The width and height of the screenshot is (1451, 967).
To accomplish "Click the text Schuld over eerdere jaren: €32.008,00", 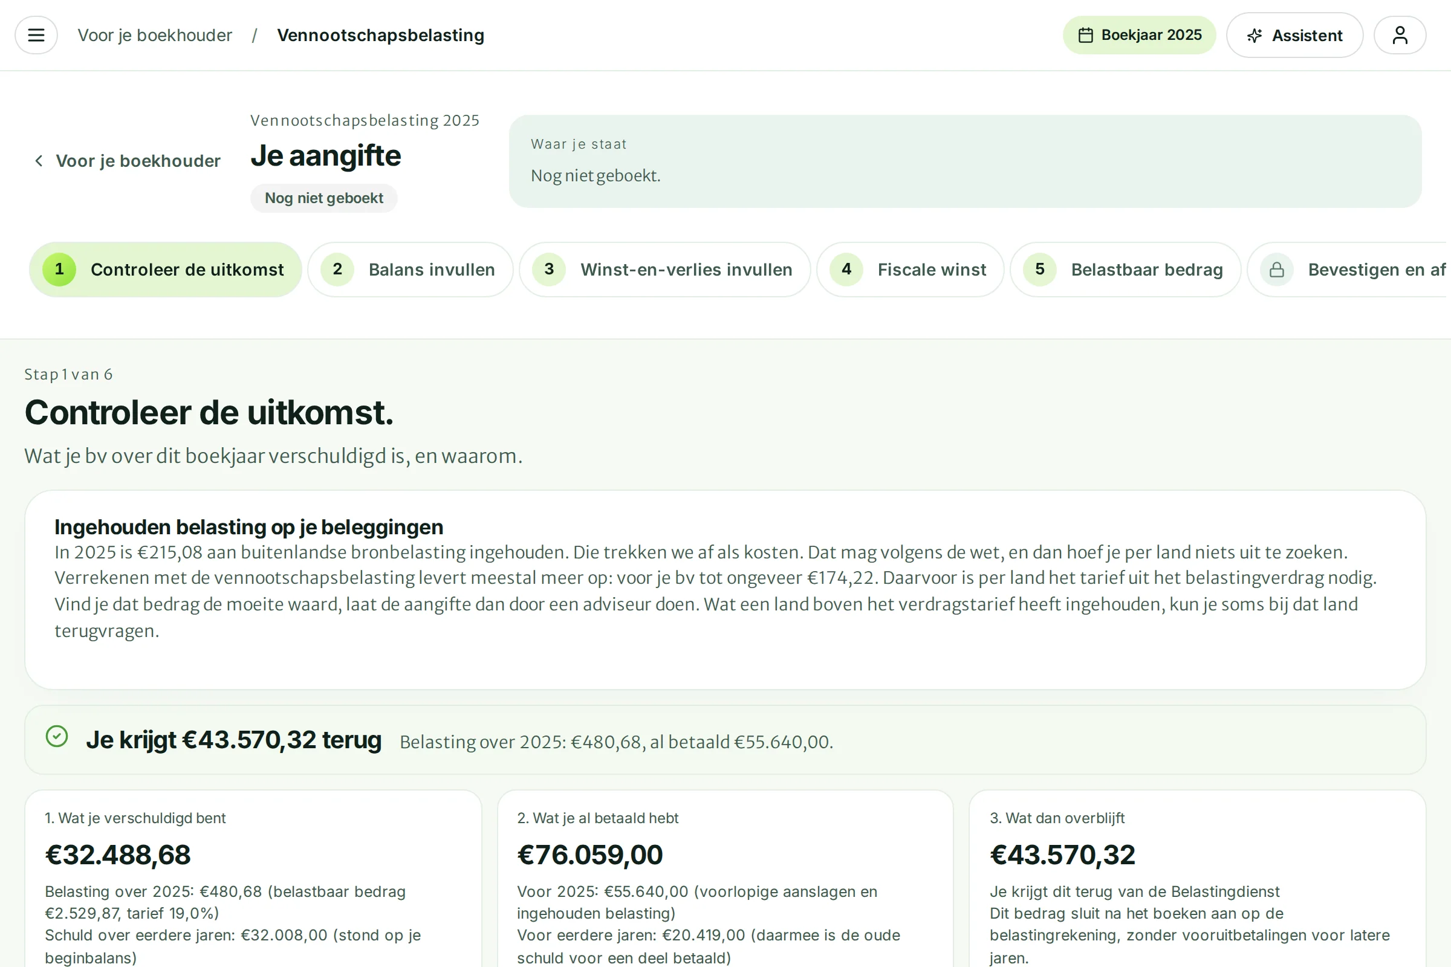I will point(186,935).
